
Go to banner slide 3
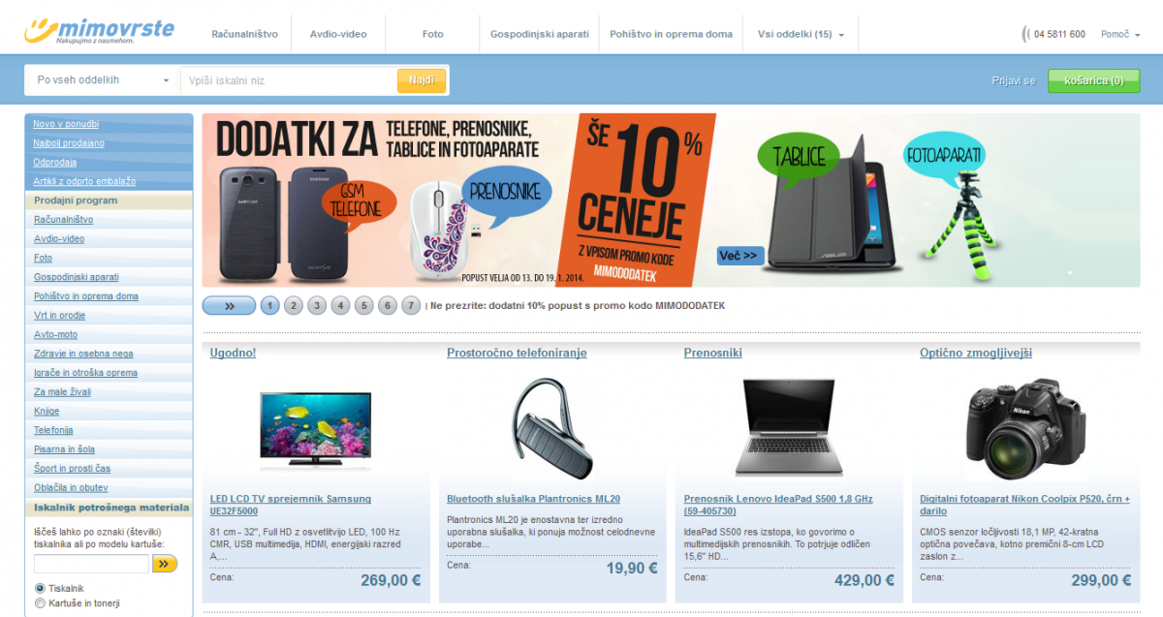coord(316,306)
